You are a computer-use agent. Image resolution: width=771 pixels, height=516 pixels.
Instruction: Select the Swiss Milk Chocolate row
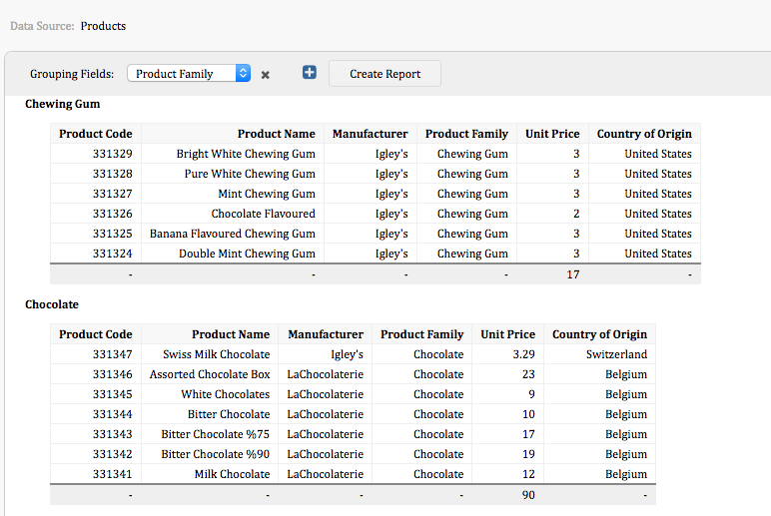(353, 354)
